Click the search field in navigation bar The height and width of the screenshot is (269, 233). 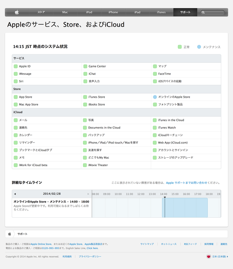coord(212,13)
